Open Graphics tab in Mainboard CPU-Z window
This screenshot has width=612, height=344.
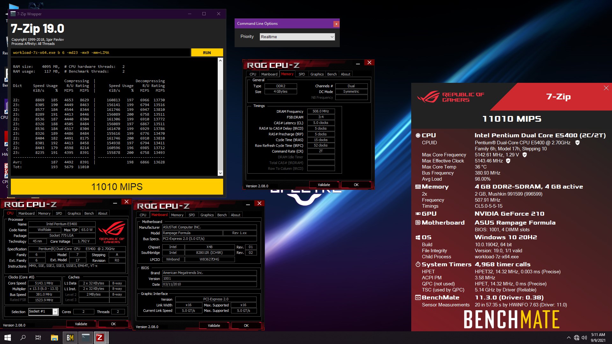click(207, 215)
